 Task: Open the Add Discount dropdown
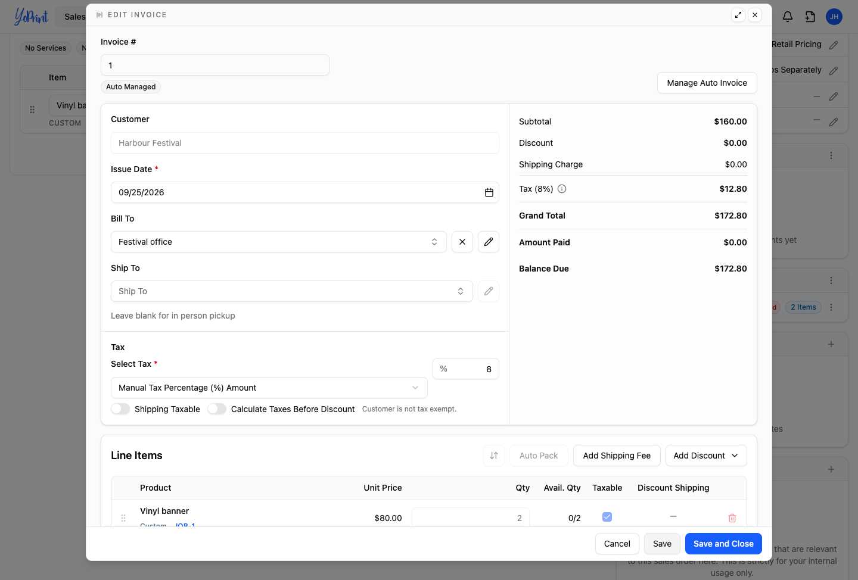click(x=706, y=456)
